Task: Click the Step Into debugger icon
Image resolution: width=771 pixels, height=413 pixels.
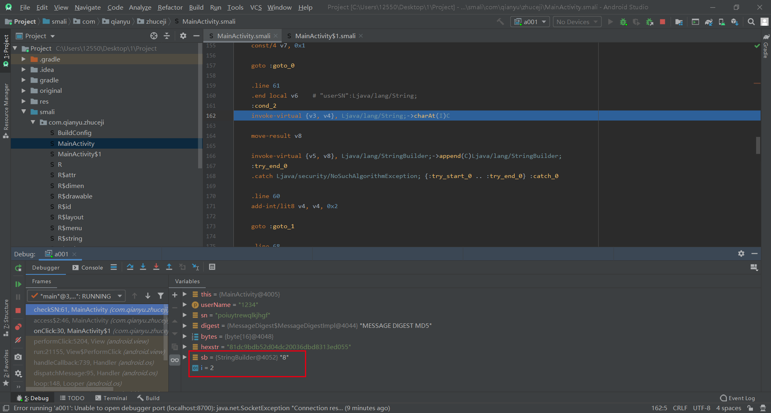Action: click(143, 267)
